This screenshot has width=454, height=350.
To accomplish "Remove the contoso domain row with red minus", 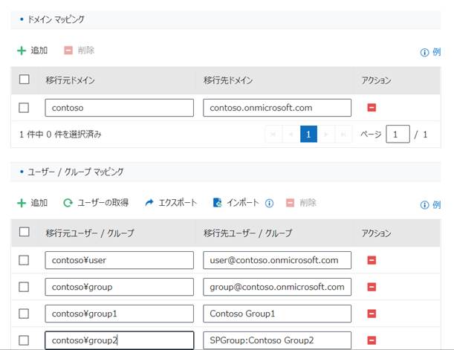I will click(x=372, y=108).
